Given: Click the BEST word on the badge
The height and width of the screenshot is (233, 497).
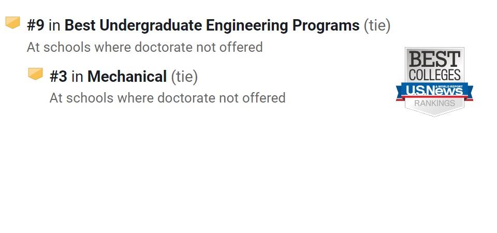Looking at the screenshot, I should tap(434, 59).
